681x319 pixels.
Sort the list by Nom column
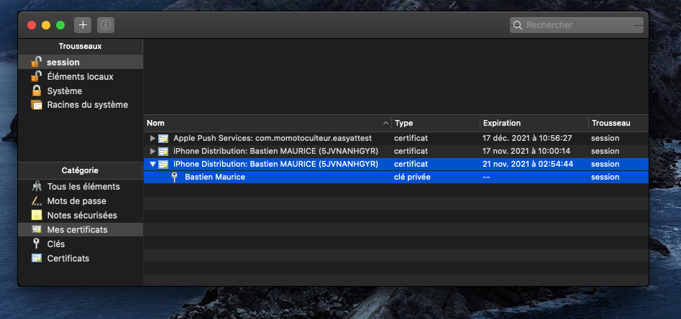click(x=266, y=123)
